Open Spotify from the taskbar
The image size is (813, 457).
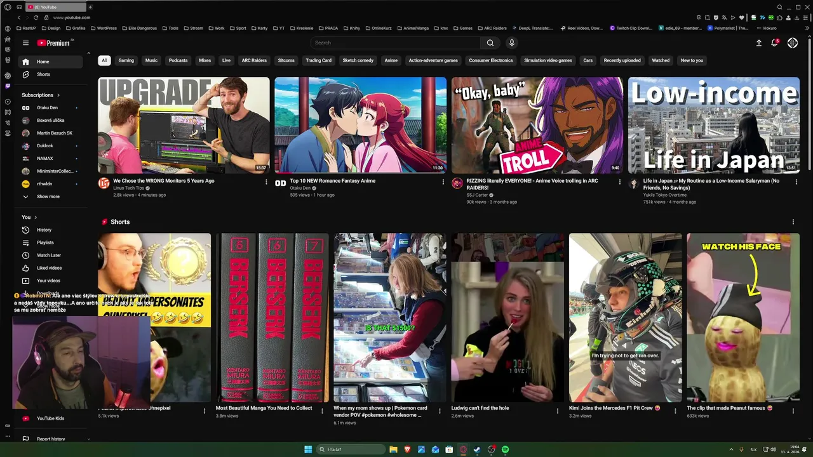505,449
